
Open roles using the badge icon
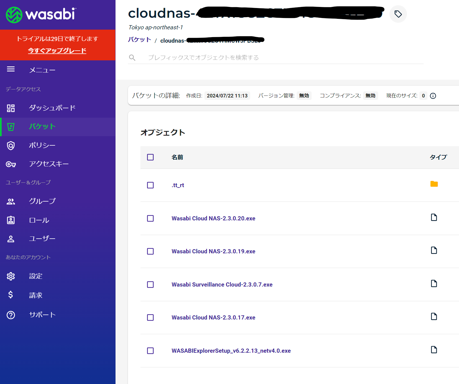11,220
